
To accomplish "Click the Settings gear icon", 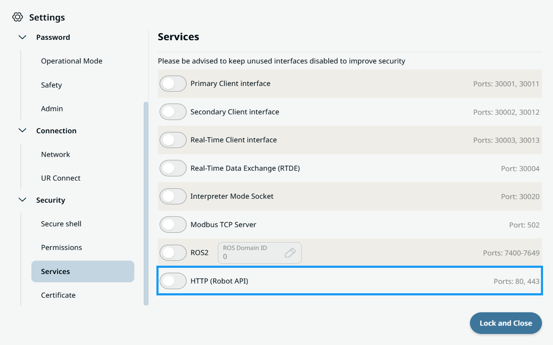I will click(x=17, y=17).
